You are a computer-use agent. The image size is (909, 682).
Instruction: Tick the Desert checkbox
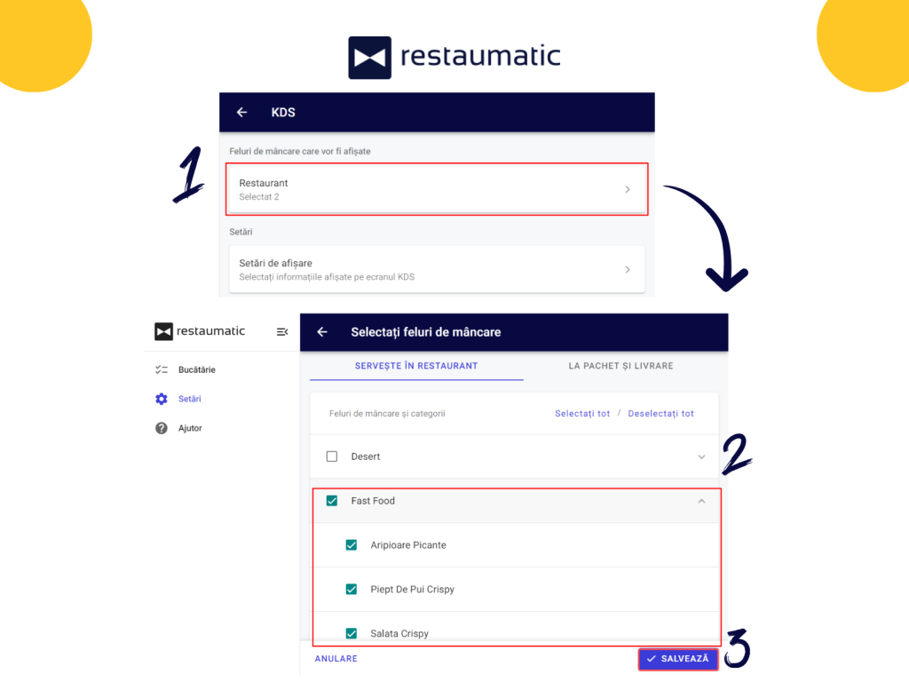pos(332,456)
